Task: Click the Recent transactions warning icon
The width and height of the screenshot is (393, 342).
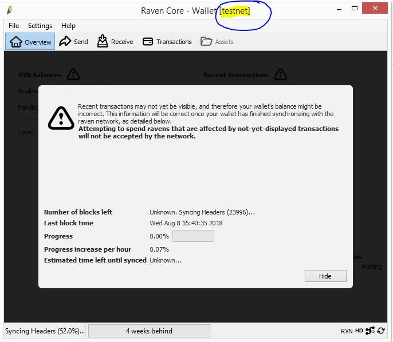Action: coord(281,74)
